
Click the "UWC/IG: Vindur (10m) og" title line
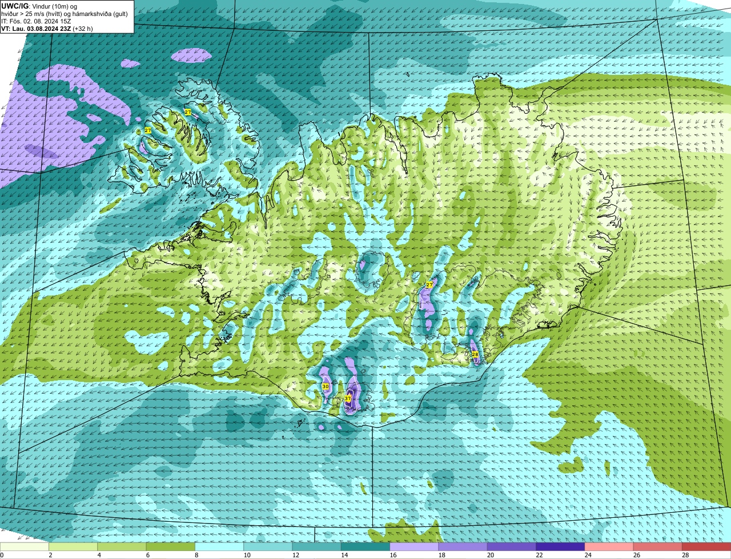coord(39,6)
